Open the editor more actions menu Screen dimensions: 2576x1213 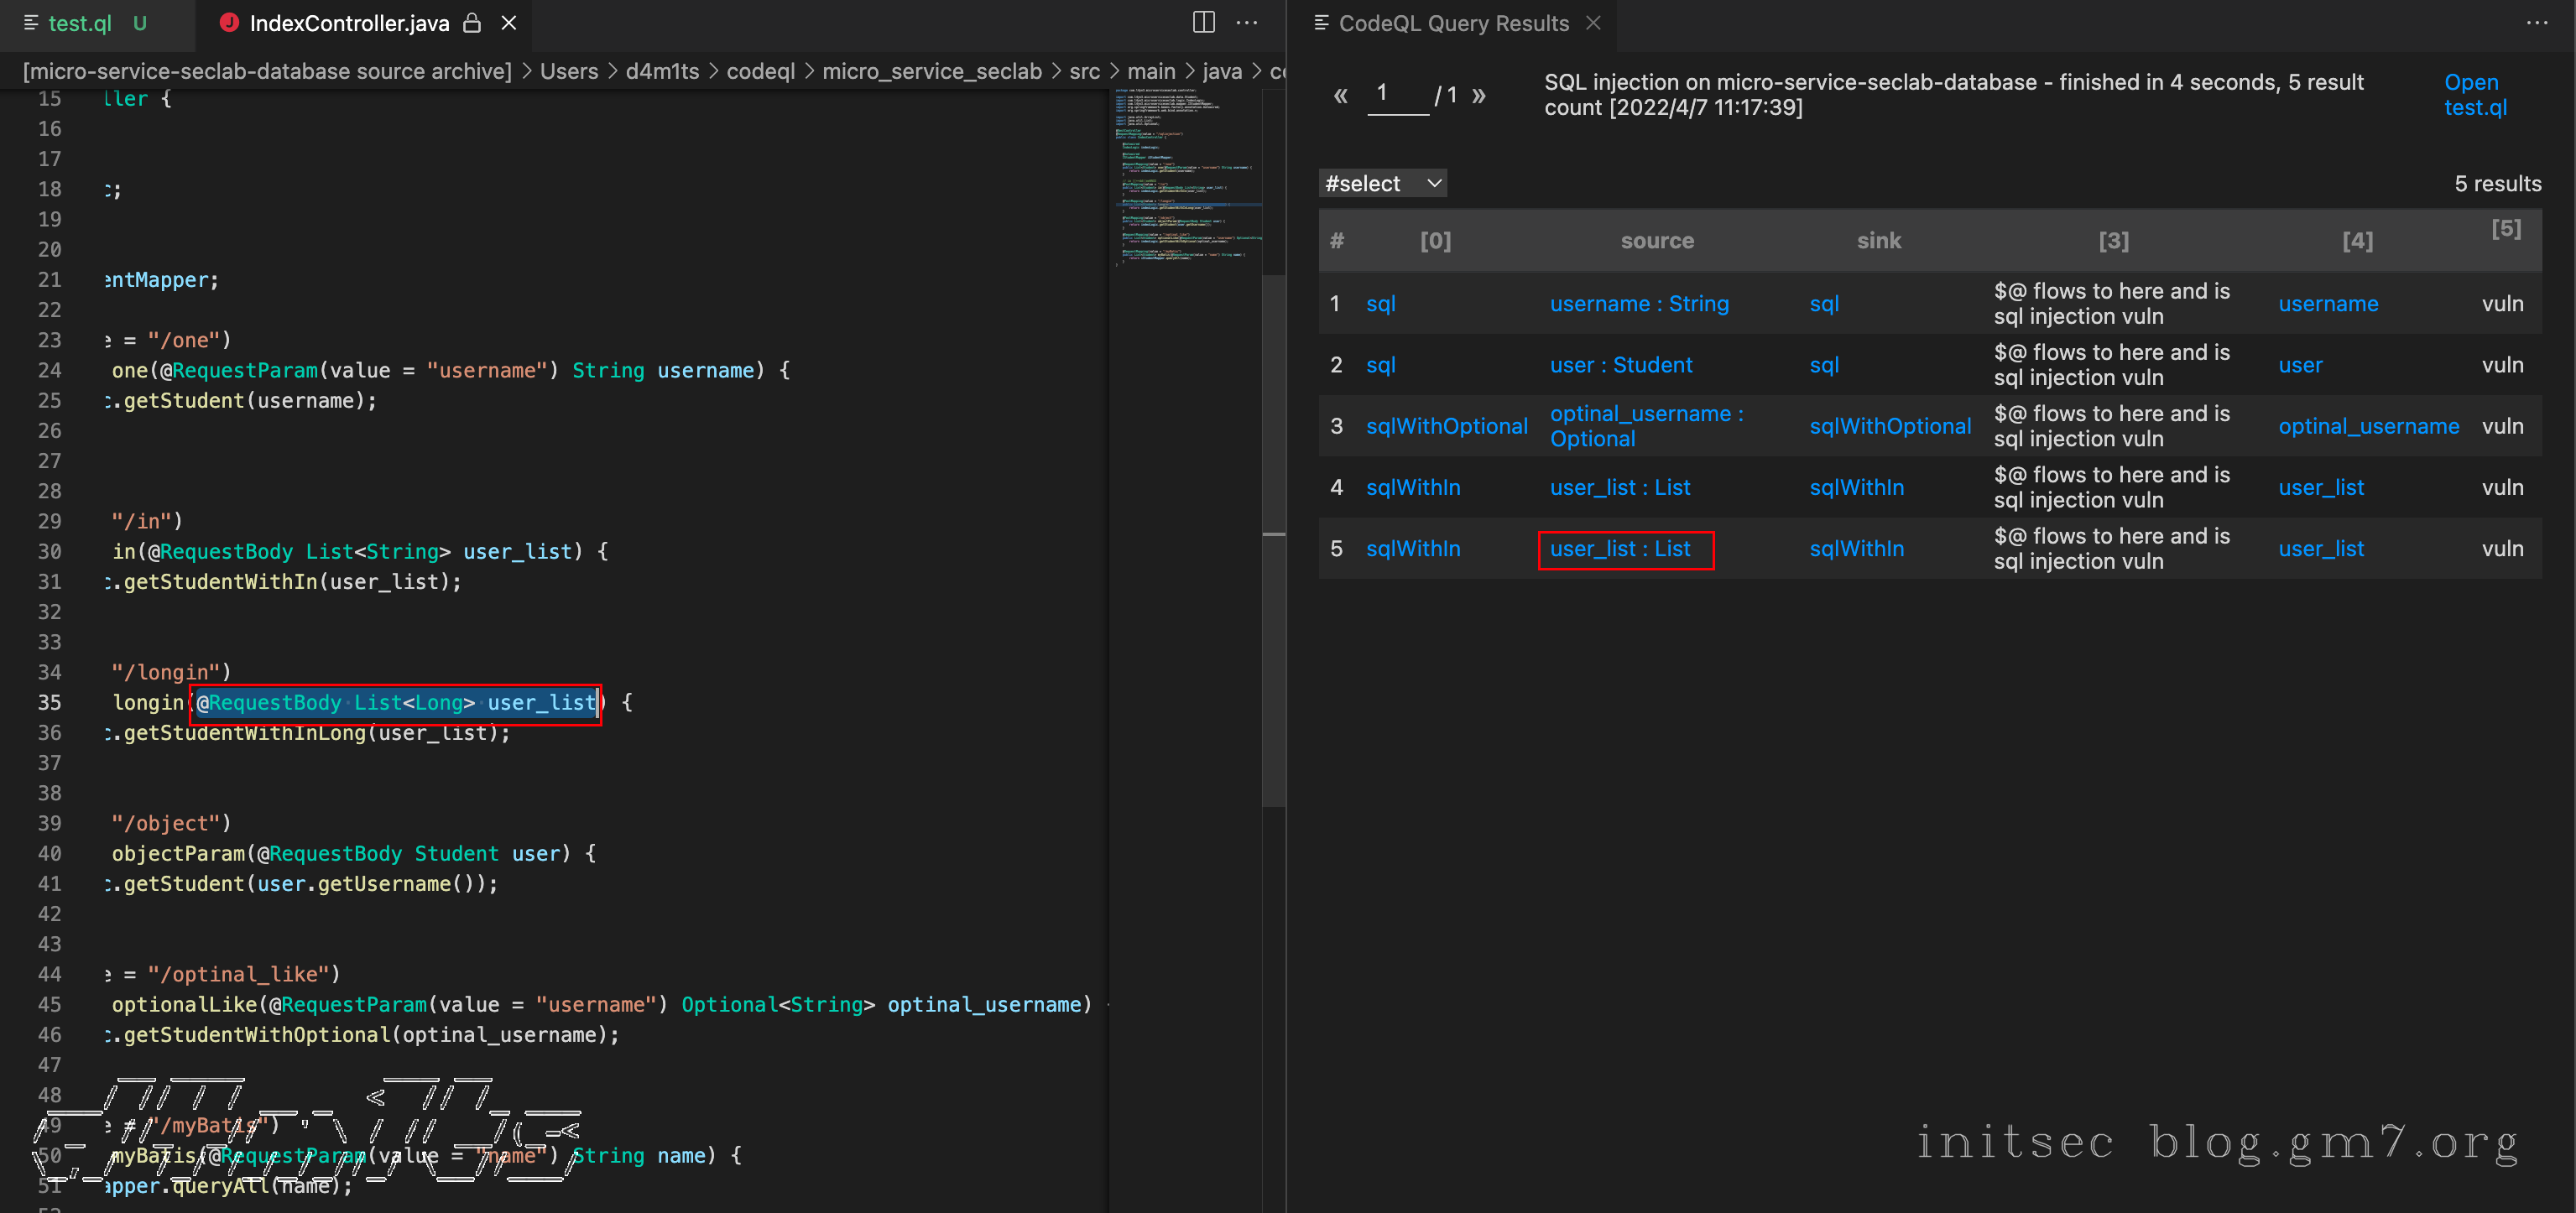pyautogui.click(x=1247, y=22)
